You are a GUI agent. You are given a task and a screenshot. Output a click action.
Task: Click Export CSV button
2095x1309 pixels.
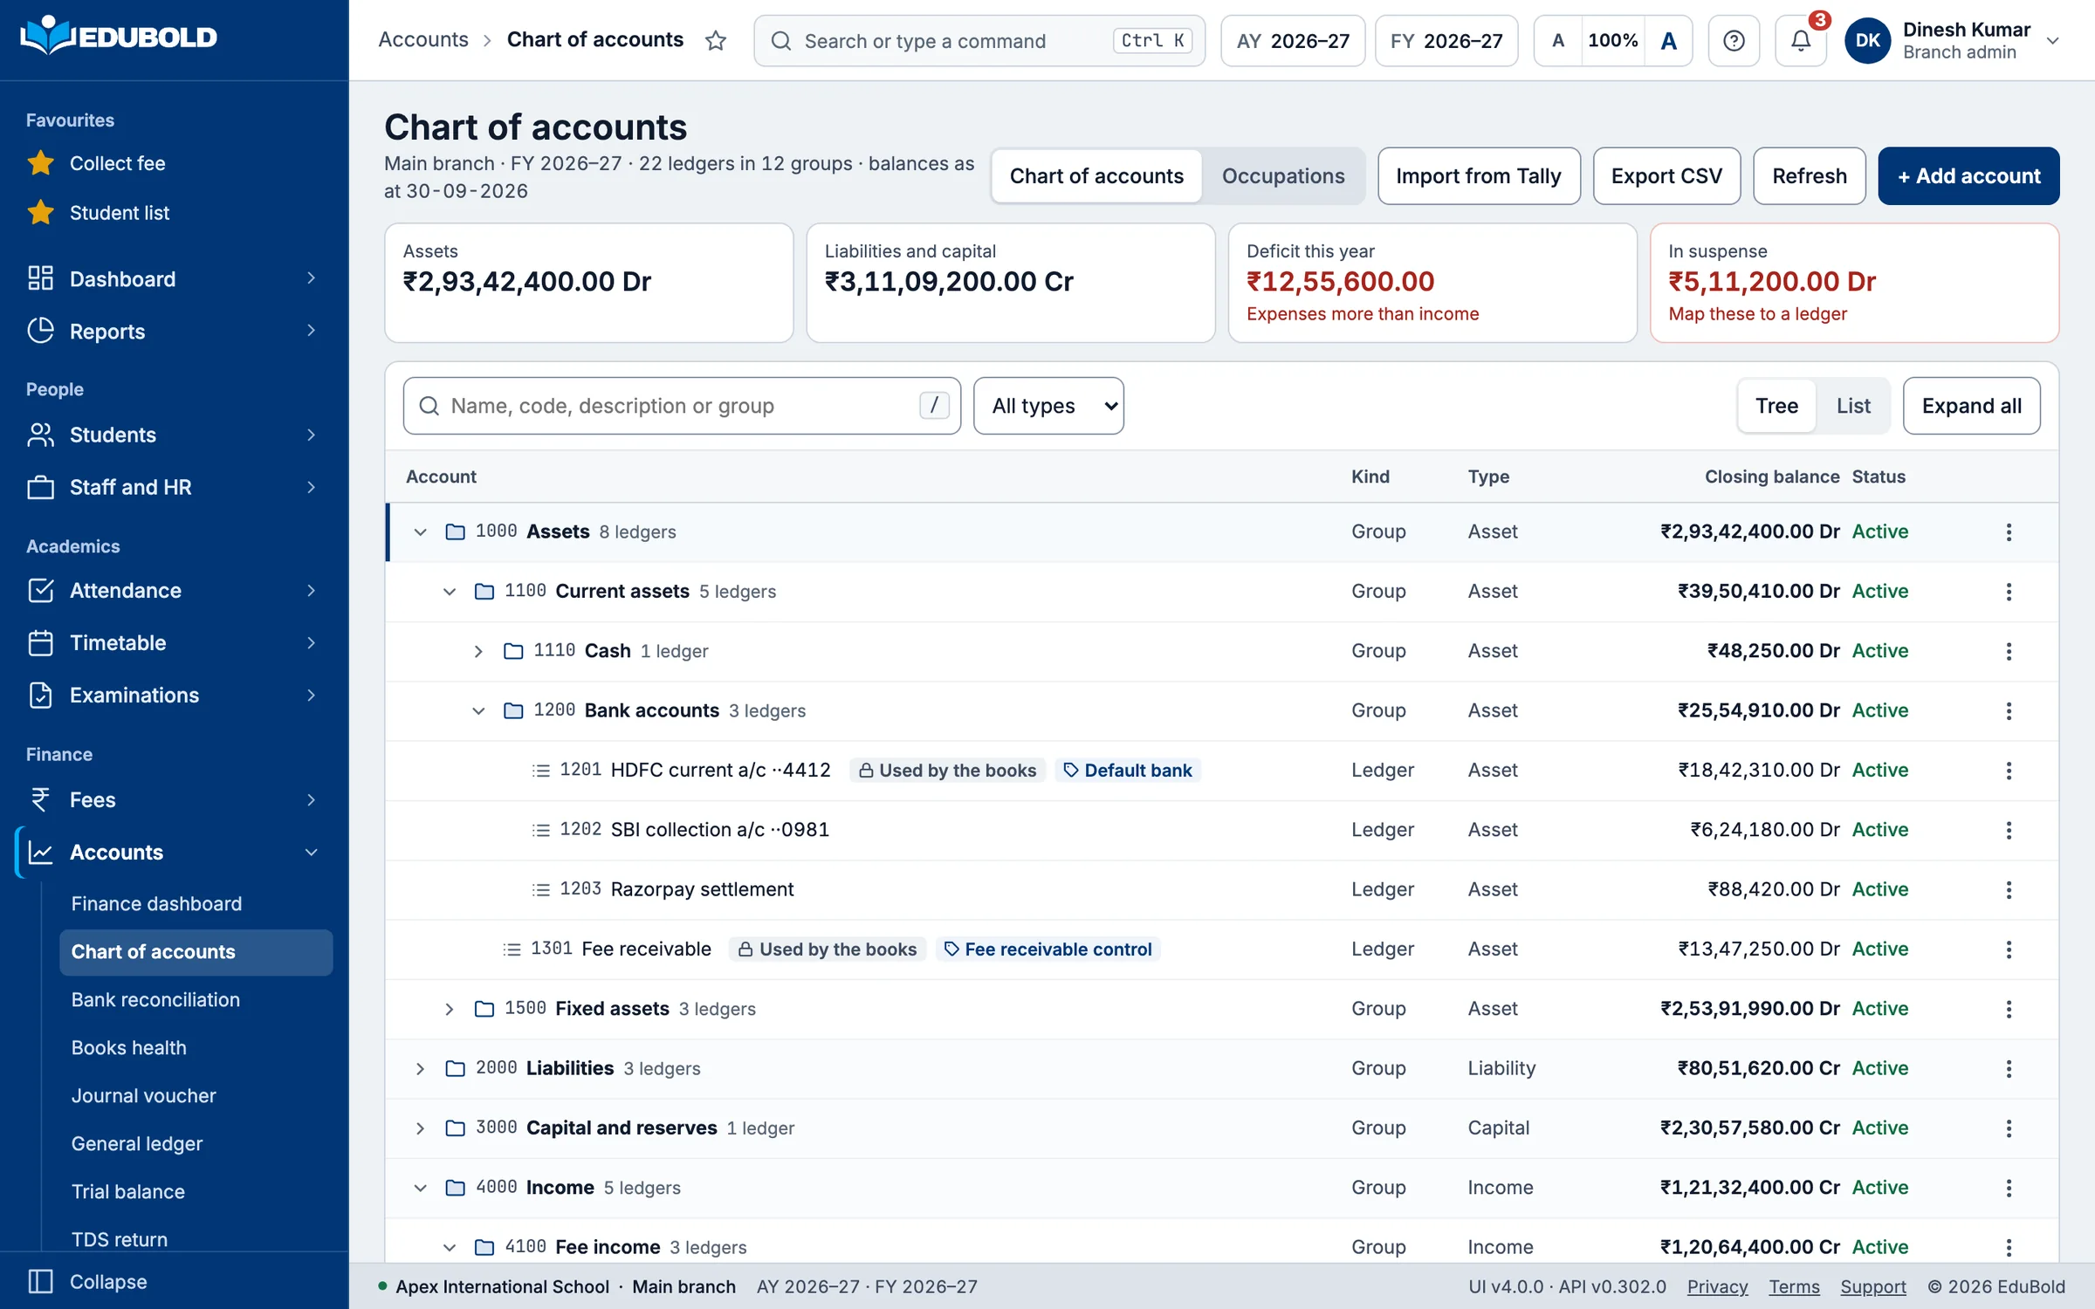click(1666, 175)
